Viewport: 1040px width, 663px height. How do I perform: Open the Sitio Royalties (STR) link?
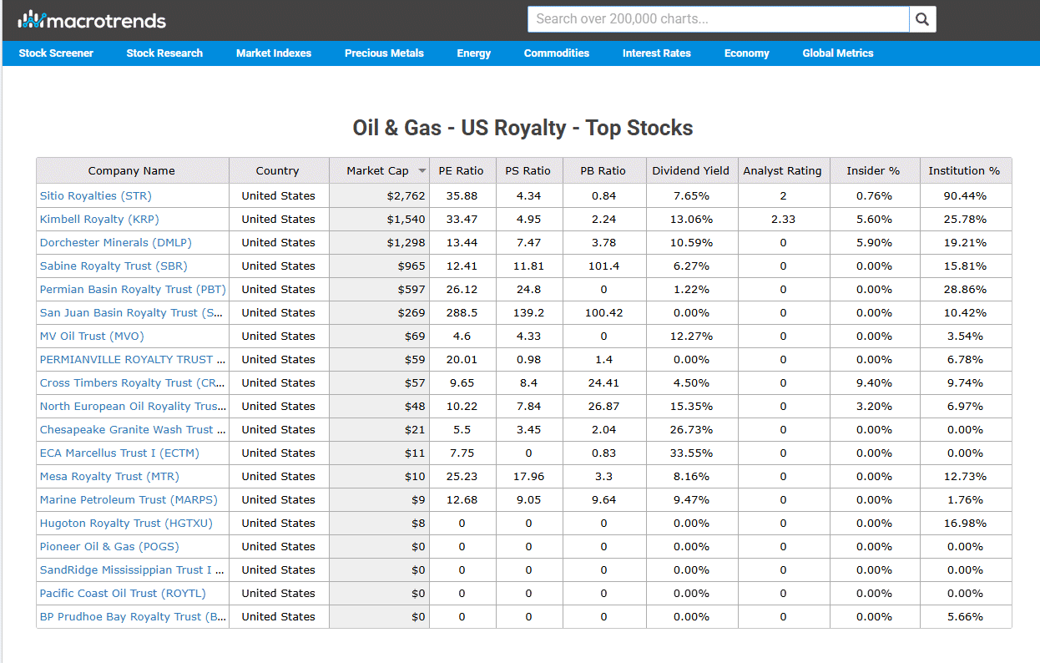click(96, 196)
